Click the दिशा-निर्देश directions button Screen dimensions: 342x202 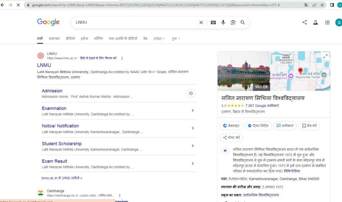258,126
